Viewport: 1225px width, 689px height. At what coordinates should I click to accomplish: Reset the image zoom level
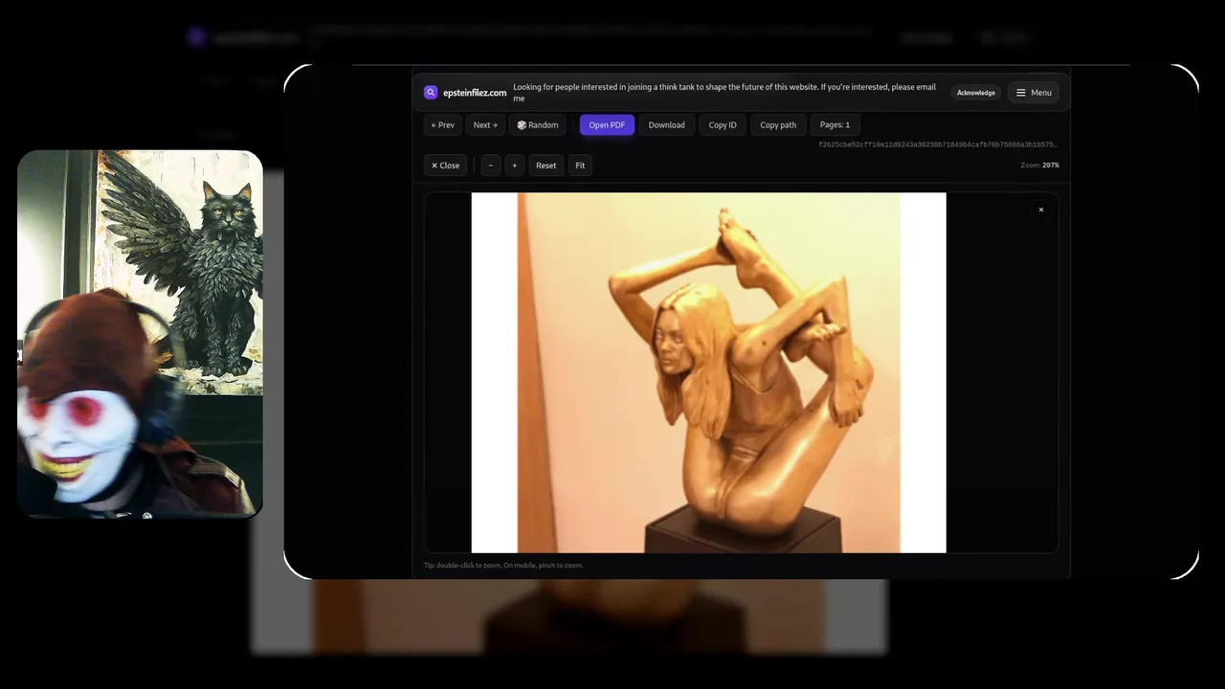546,166
